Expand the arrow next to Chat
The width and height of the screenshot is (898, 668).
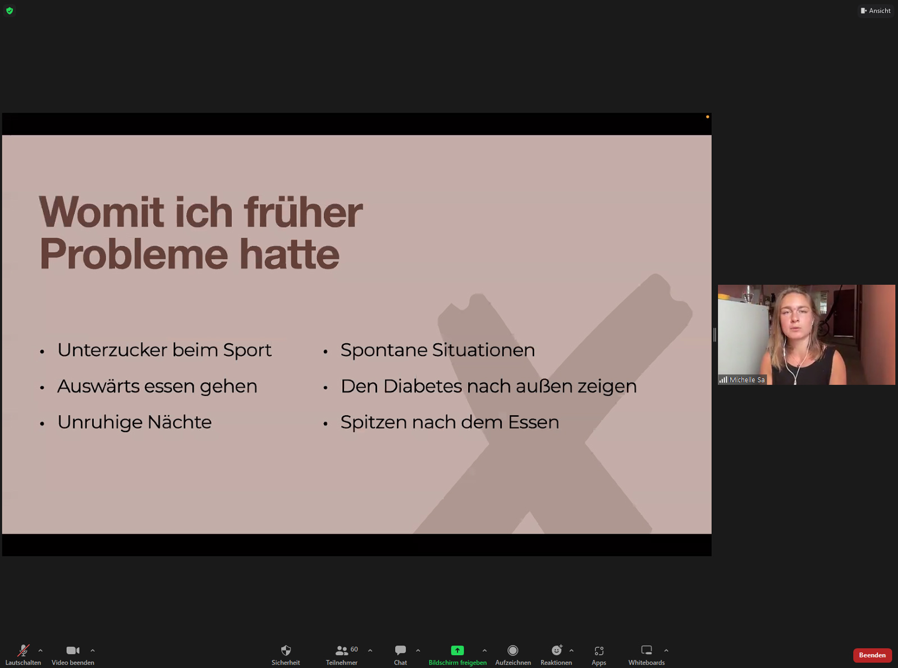418,651
